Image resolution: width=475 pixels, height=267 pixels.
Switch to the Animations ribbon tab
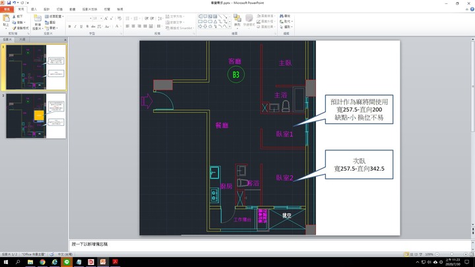(x=73, y=9)
